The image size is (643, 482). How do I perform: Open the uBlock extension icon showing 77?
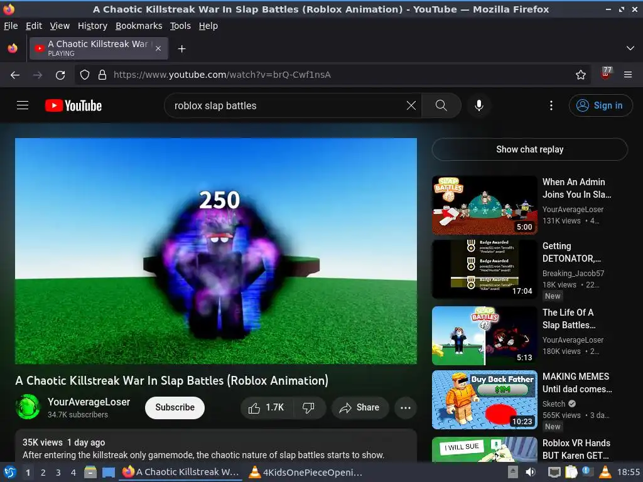[x=606, y=74]
